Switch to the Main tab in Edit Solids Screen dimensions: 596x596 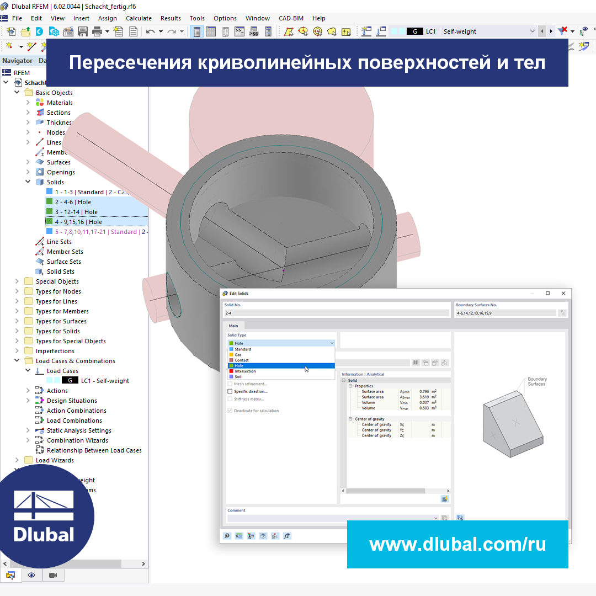click(234, 326)
